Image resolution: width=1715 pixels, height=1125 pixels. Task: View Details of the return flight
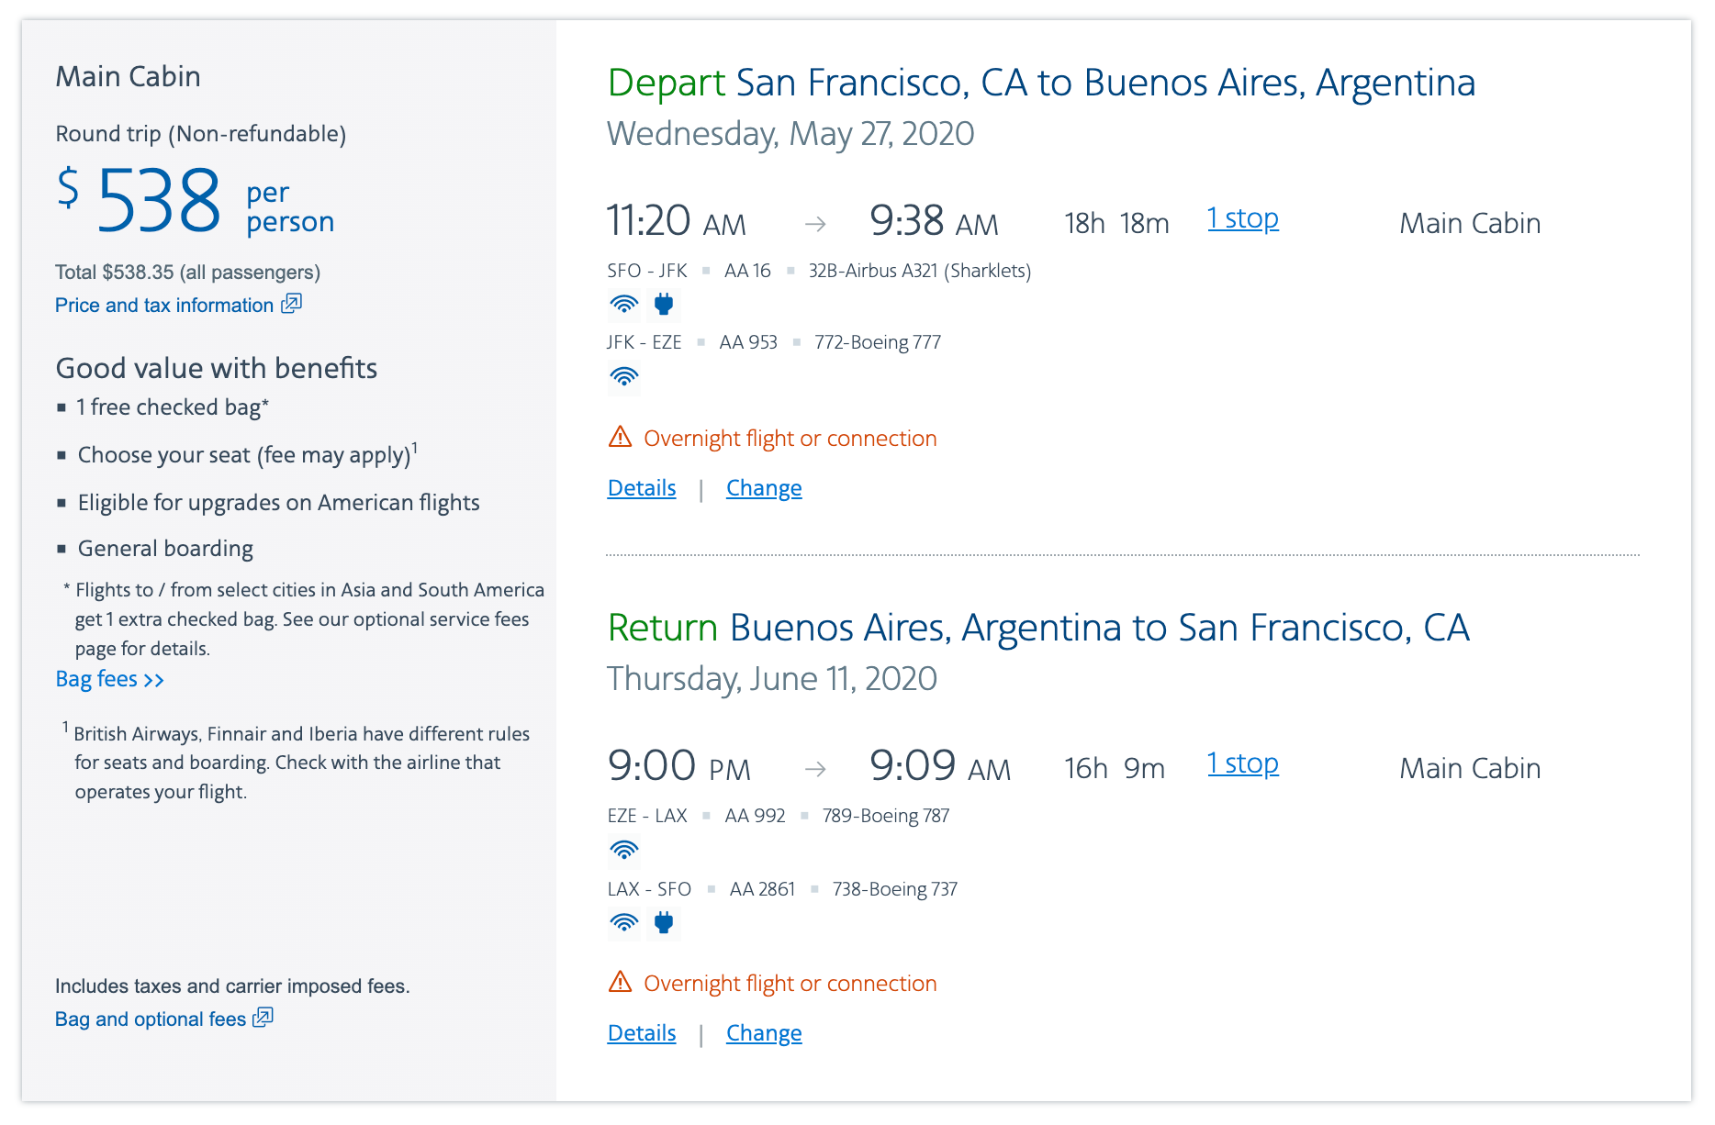pos(642,1033)
